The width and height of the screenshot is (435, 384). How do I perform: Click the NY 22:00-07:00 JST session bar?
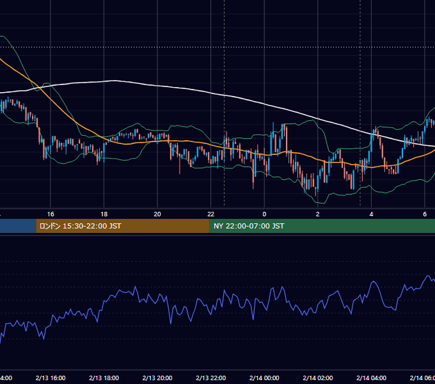(x=322, y=226)
